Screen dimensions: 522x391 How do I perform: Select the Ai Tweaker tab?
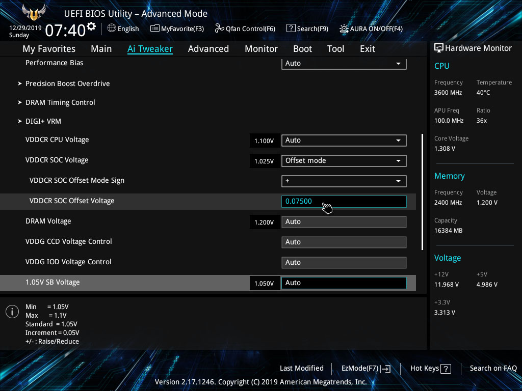coord(150,49)
